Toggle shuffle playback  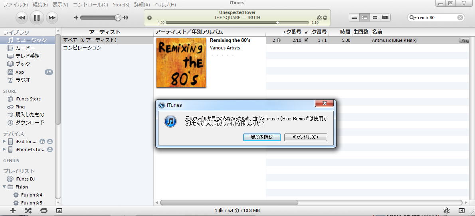tap(28, 211)
